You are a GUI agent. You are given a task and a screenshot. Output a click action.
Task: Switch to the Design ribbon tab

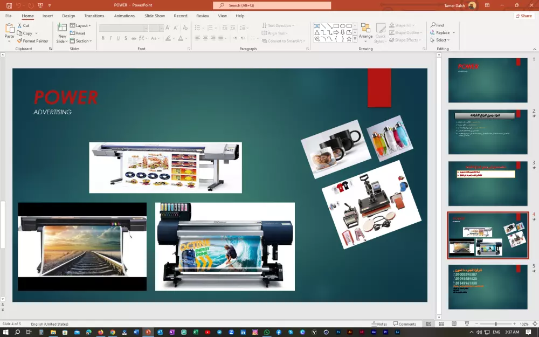click(68, 16)
